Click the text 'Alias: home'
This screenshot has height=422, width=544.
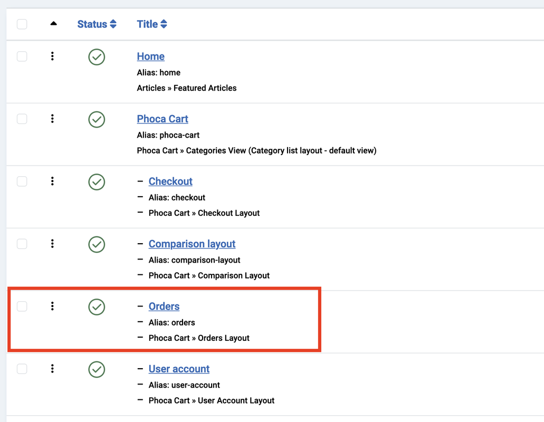coord(158,72)
